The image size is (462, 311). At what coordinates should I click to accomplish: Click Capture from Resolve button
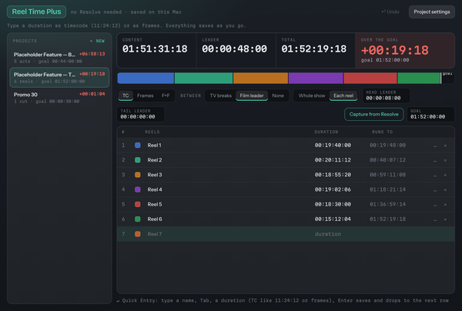point(374,114)
